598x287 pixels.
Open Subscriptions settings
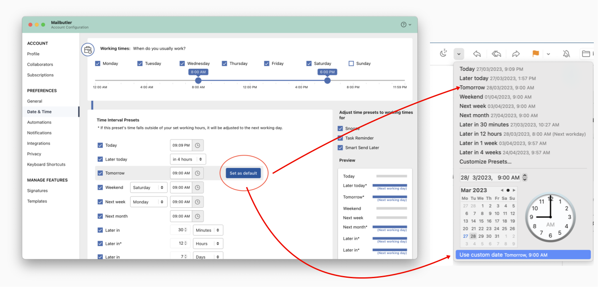point(40,75)
